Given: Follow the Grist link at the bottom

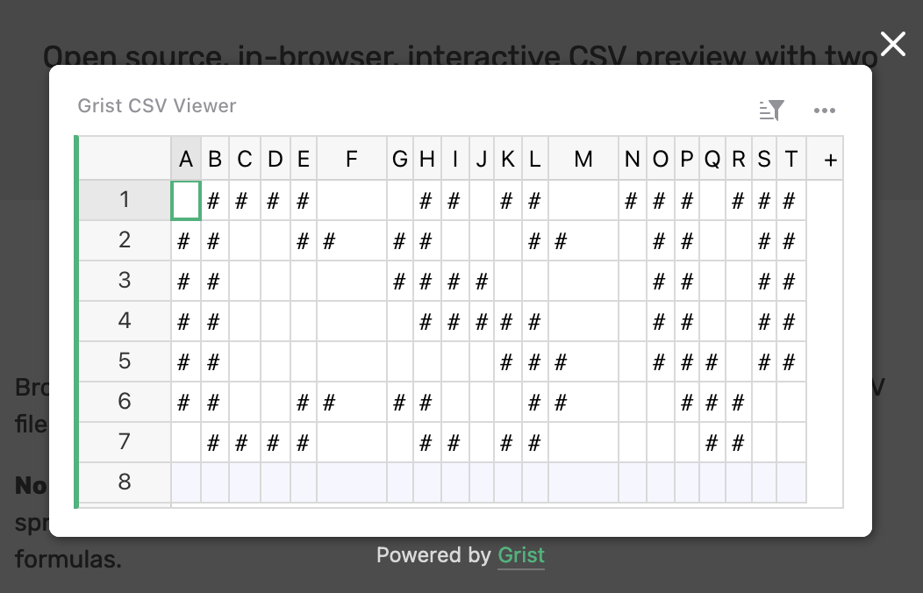Looking at the screenshot, I should 521,554.
